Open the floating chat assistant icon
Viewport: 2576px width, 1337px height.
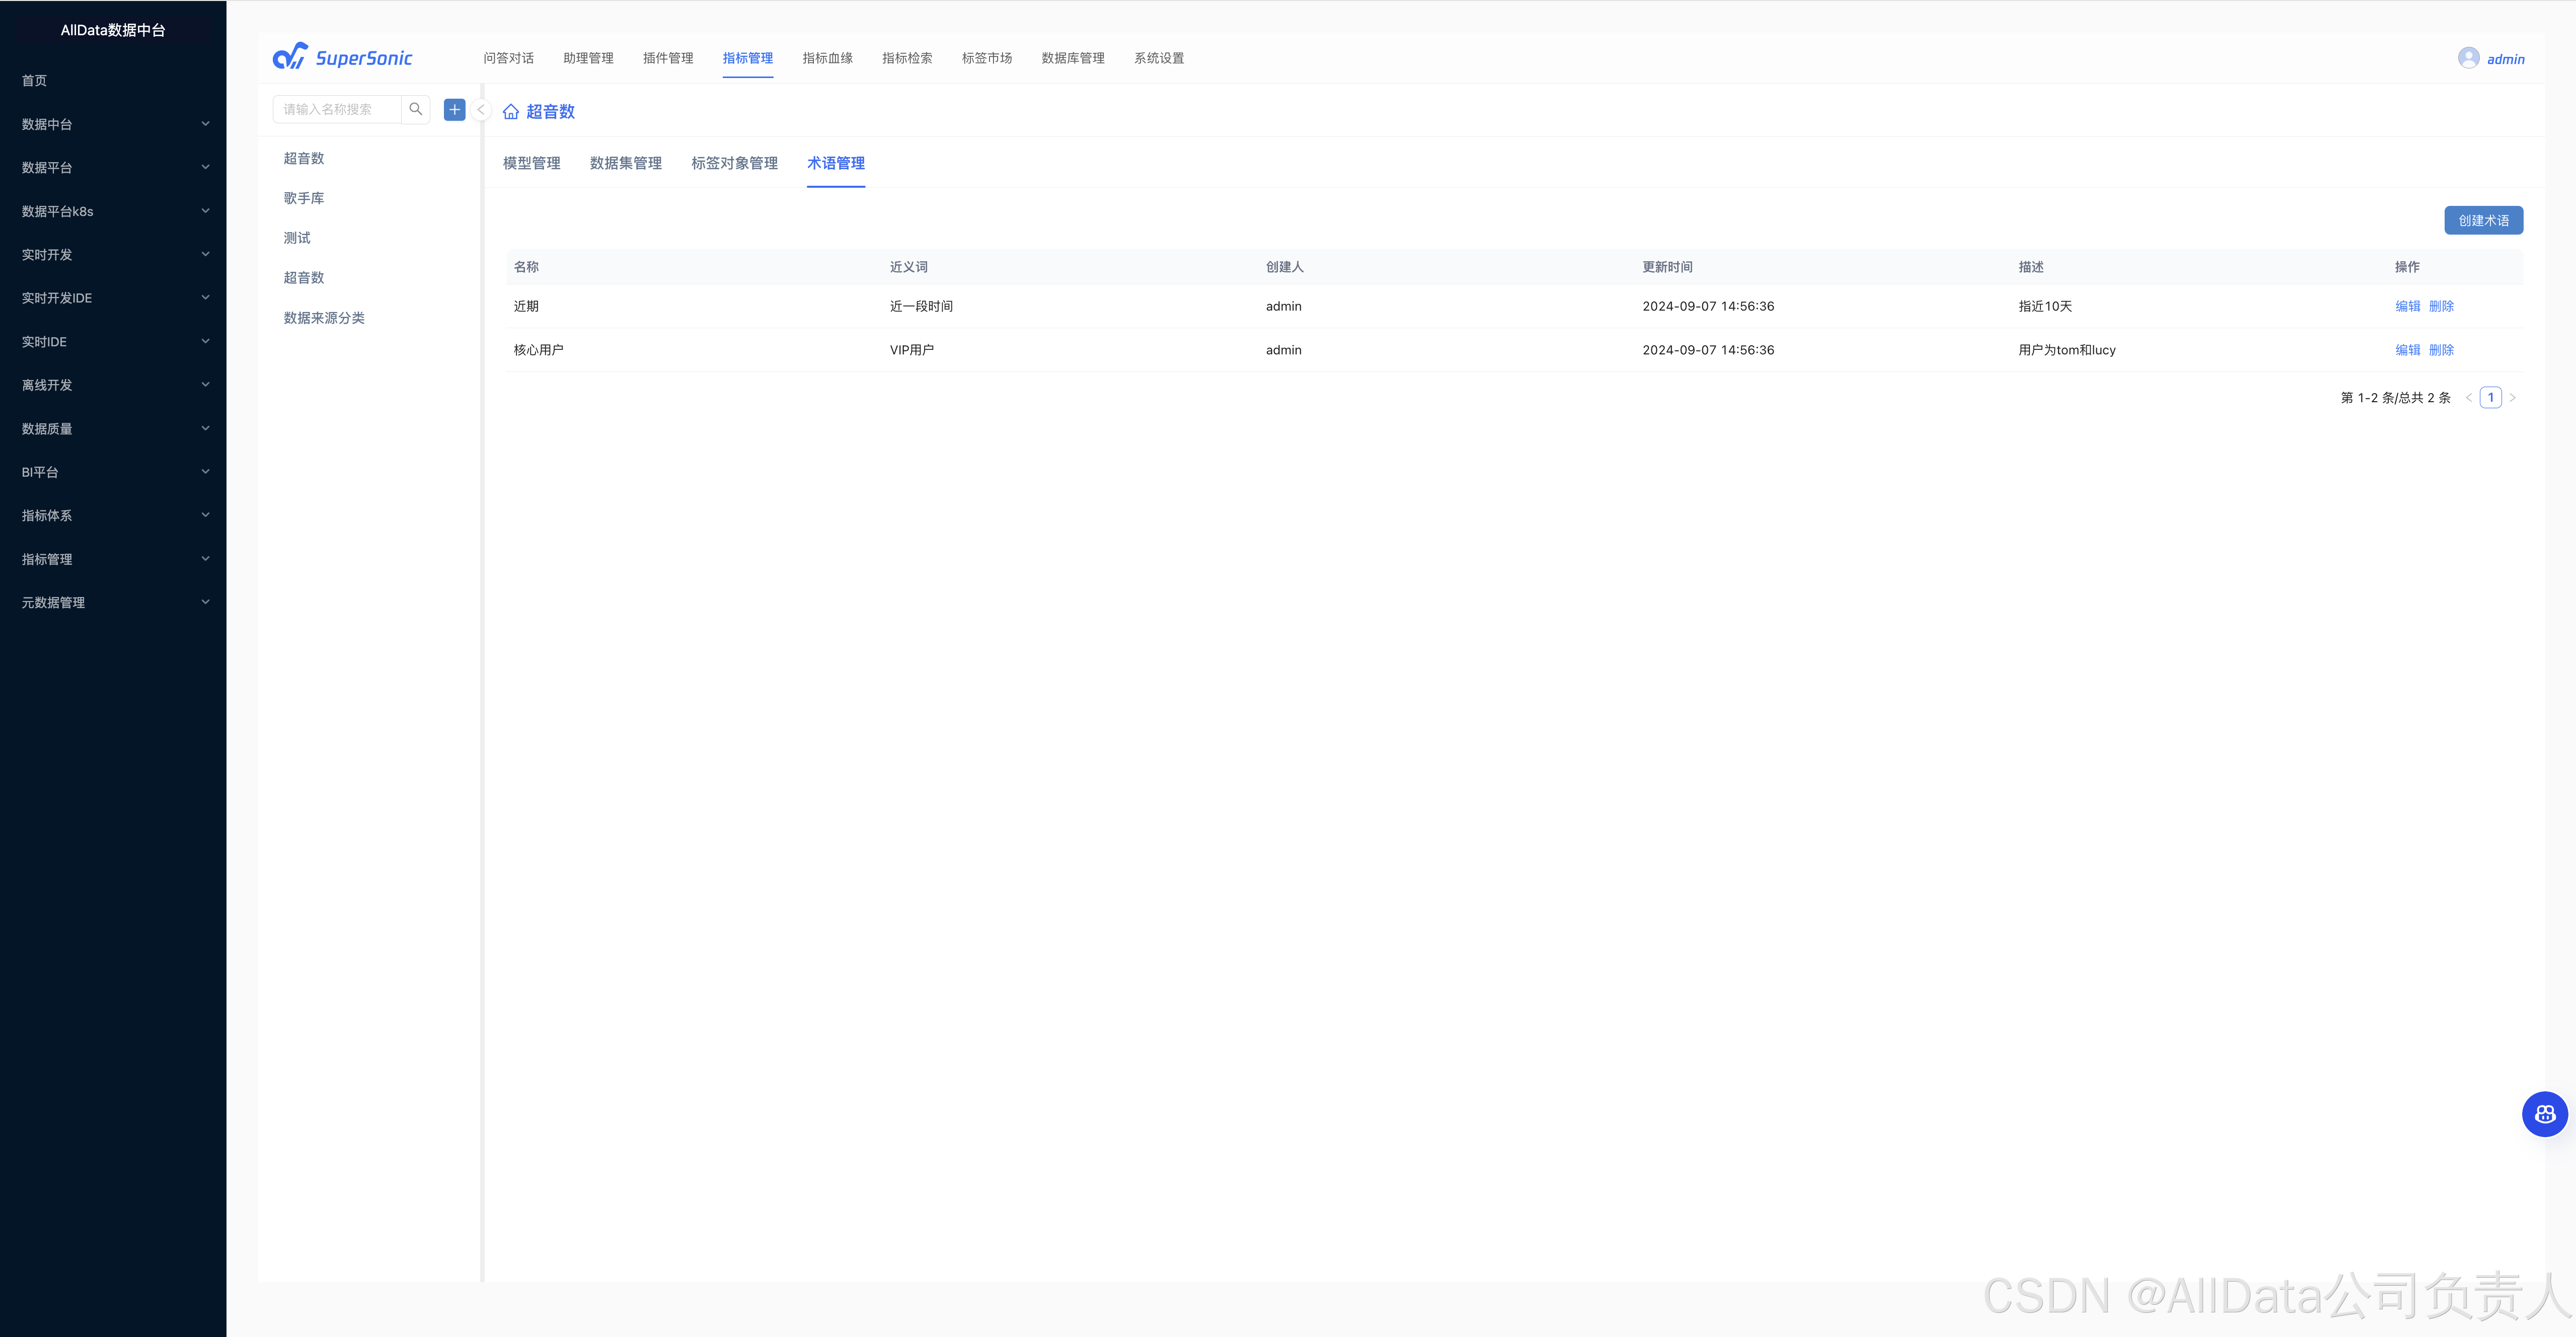2544,1114
